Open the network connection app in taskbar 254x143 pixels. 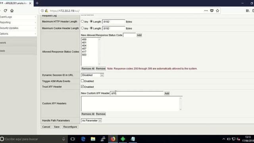[103, 139]
